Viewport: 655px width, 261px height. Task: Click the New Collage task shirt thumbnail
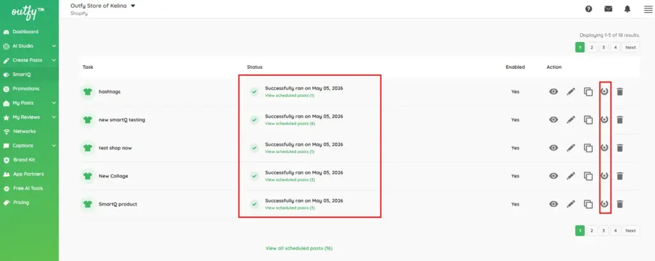coord(87,176)
